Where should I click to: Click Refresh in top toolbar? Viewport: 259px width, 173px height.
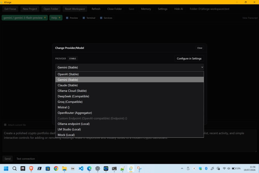[x=96, y=9]
